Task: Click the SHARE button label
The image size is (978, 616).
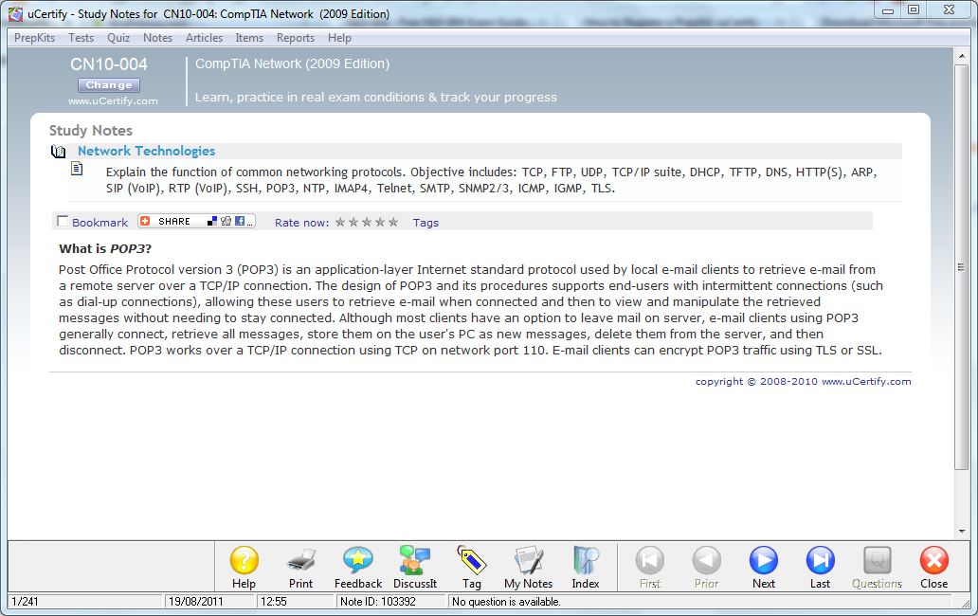Action: pos(174,222)
